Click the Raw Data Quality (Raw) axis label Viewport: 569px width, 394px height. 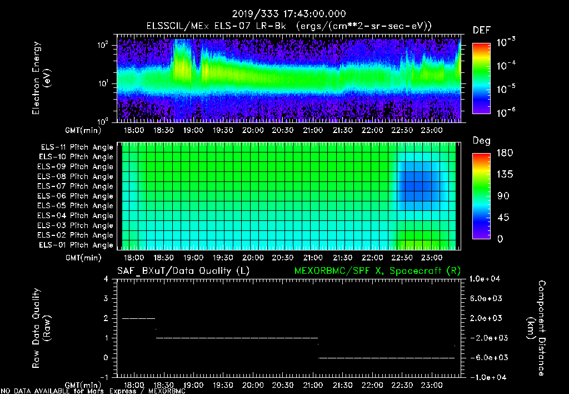pyautogui.click(x=41, y=328)
